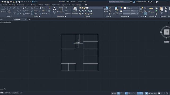Image resolution: width=170 pixels, height=95 pixels.
Task: Add a new layout tab
Action: click(x=21, y=93)
